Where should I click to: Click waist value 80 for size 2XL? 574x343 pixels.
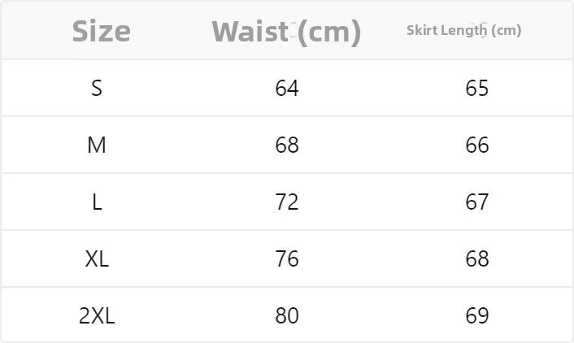pos(287,315)
